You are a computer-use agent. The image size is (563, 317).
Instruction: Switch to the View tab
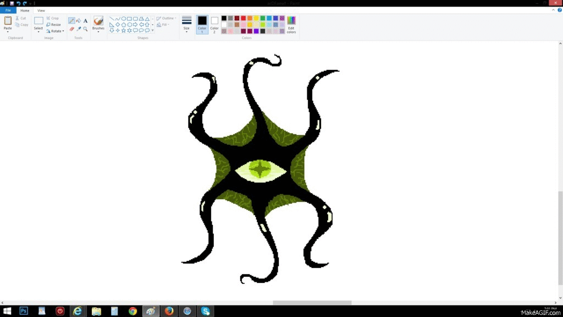41,10
